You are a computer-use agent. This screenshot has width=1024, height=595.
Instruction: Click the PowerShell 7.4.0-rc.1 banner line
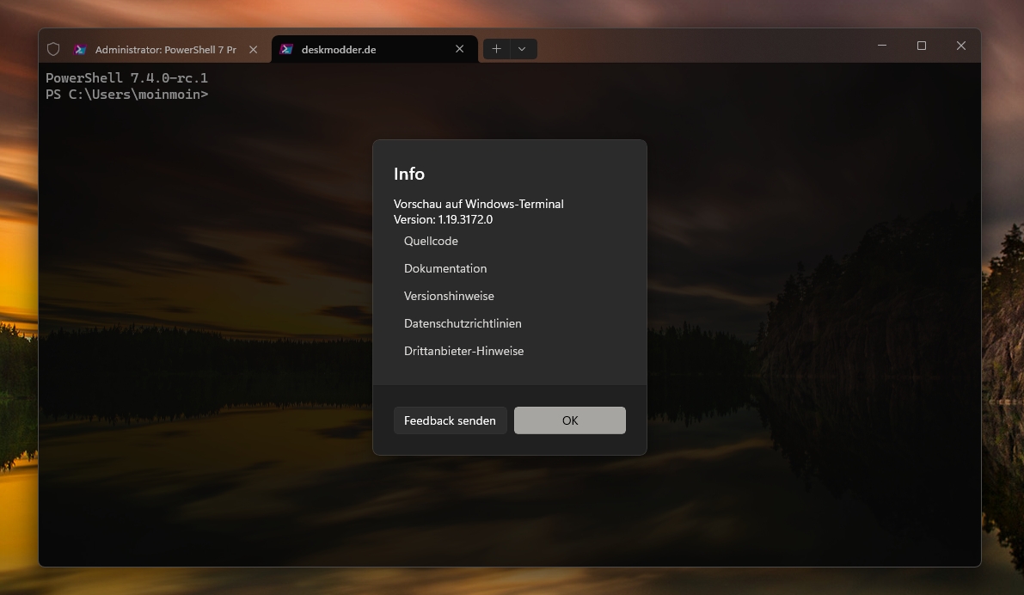tap(126, 77)
